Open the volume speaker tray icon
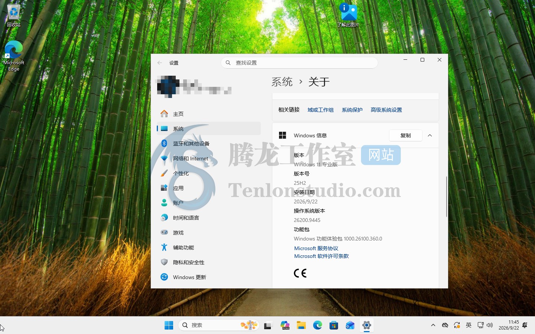This screenshot has height=334, width=535. pos(490,325)
